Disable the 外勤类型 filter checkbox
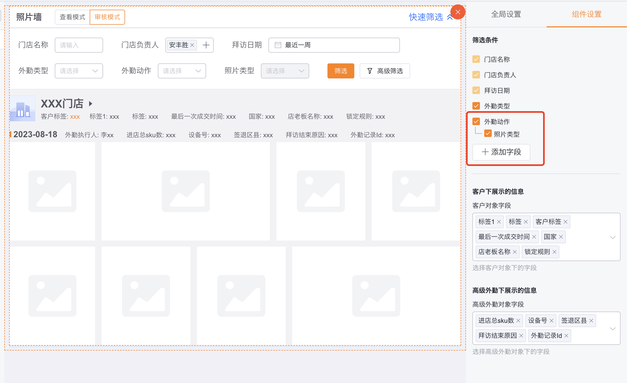627x383 pixels. [x=476, y=106]
